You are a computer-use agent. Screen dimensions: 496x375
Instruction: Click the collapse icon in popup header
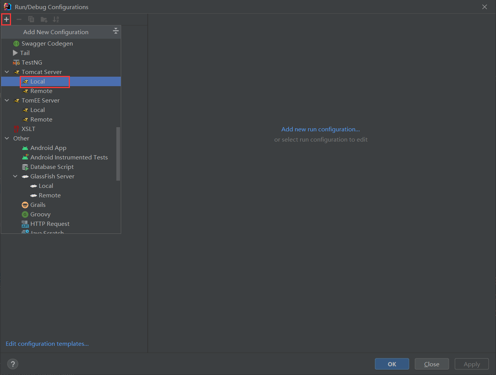116,32
